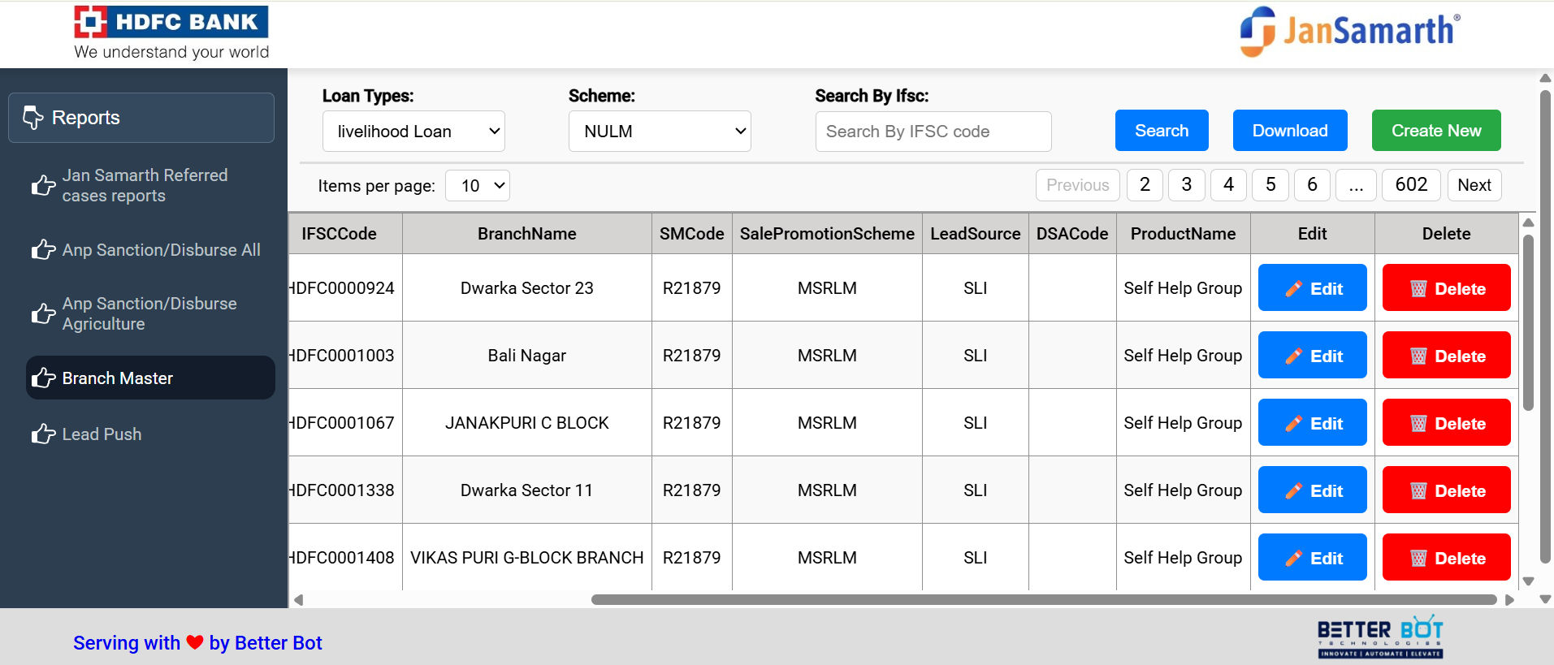Change the Items per page dropdown
This screenshot has width=1554, height=665.
click(x=478, y=186)
